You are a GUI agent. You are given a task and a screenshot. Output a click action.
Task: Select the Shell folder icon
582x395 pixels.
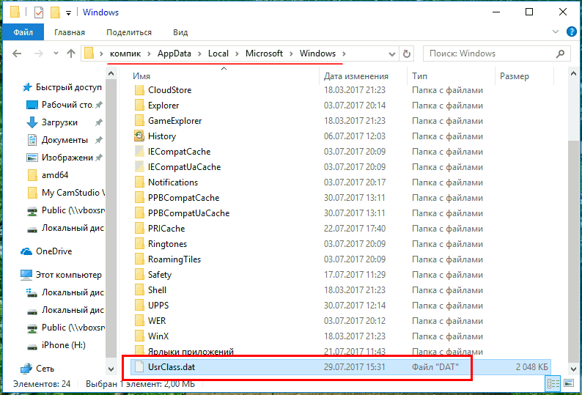click(x=139, y=290)
